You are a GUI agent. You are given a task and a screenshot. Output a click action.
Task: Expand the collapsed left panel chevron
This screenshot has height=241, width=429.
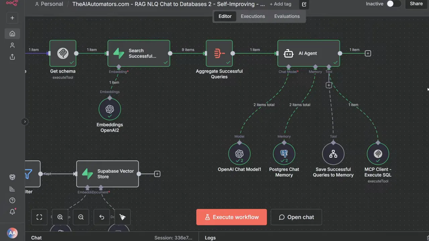pos(25,122)
